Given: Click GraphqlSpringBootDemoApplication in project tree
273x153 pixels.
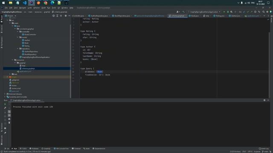Looking at the screenshot, I should click(x=36, y=57).
